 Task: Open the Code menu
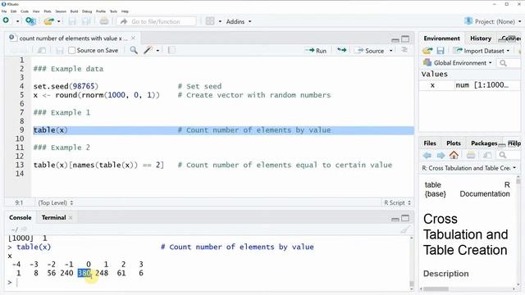pyautogui.click(x=25, y=11)
